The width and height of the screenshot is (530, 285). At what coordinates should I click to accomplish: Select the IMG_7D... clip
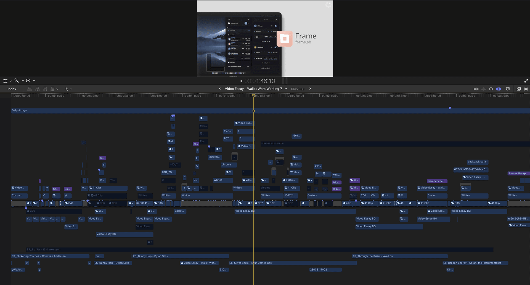tap(168, 172)
